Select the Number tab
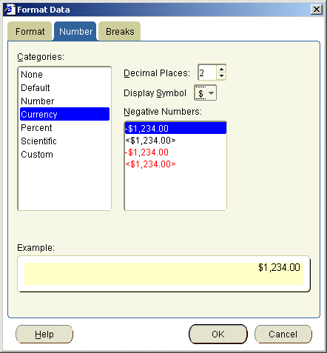Viewport: 327px width, 353px height. tap(75, 31)
